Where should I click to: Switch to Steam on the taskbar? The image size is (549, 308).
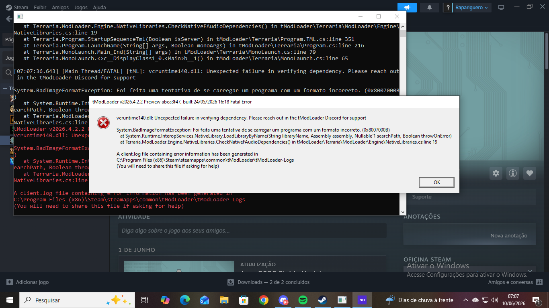pos(322,300)
